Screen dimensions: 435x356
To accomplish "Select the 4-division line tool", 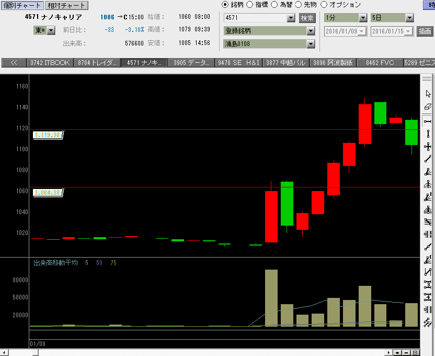I will coord(428,297).
